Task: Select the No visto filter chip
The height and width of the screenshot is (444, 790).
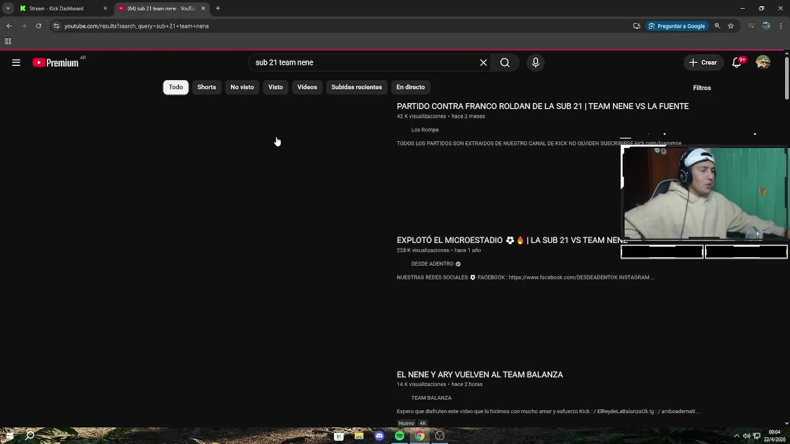Action: (x=242, y=87)
